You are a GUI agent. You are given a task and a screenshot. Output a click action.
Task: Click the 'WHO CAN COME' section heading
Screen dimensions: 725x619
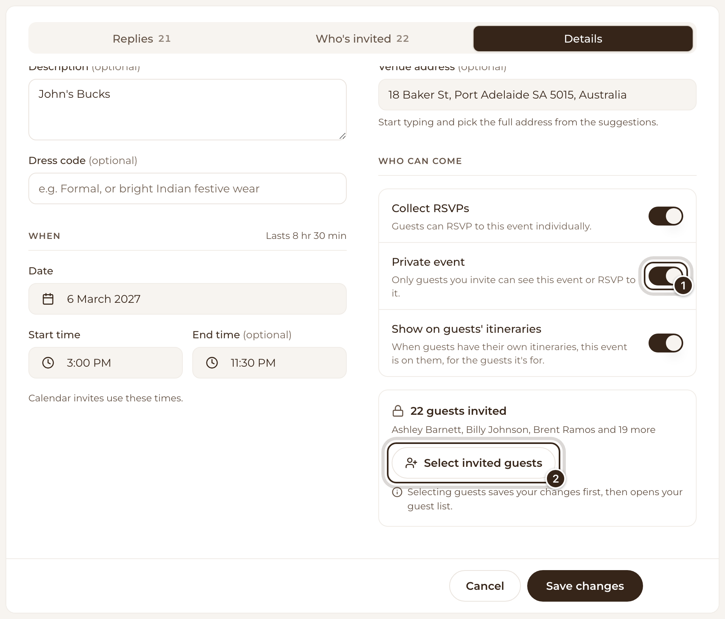point(420,161)
